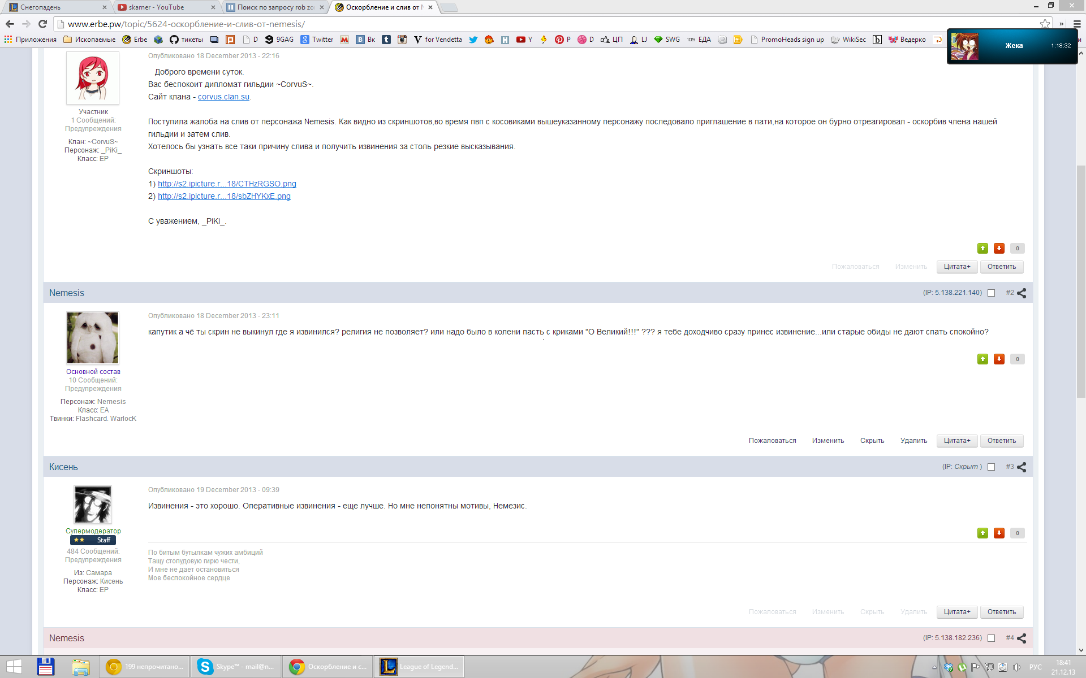Open the Erbe bookmark
Image resolution: width=1086 pixels, height=678 pixels.
pyautogui.click(x=135, y=40)
